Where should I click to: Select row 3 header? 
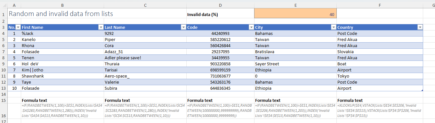[4, 28]
